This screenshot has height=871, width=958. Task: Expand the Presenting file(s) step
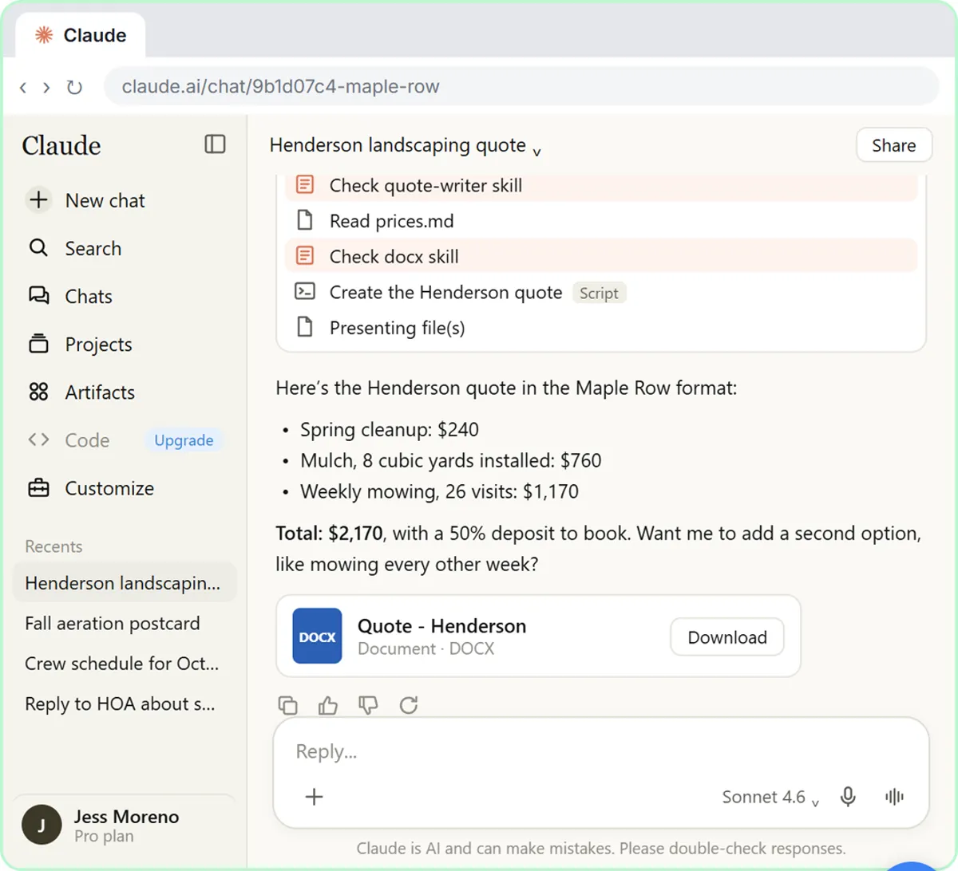(x=601, y=327)
